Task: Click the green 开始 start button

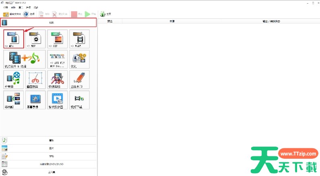Action: pyautogui.click(x=91, y=14)
